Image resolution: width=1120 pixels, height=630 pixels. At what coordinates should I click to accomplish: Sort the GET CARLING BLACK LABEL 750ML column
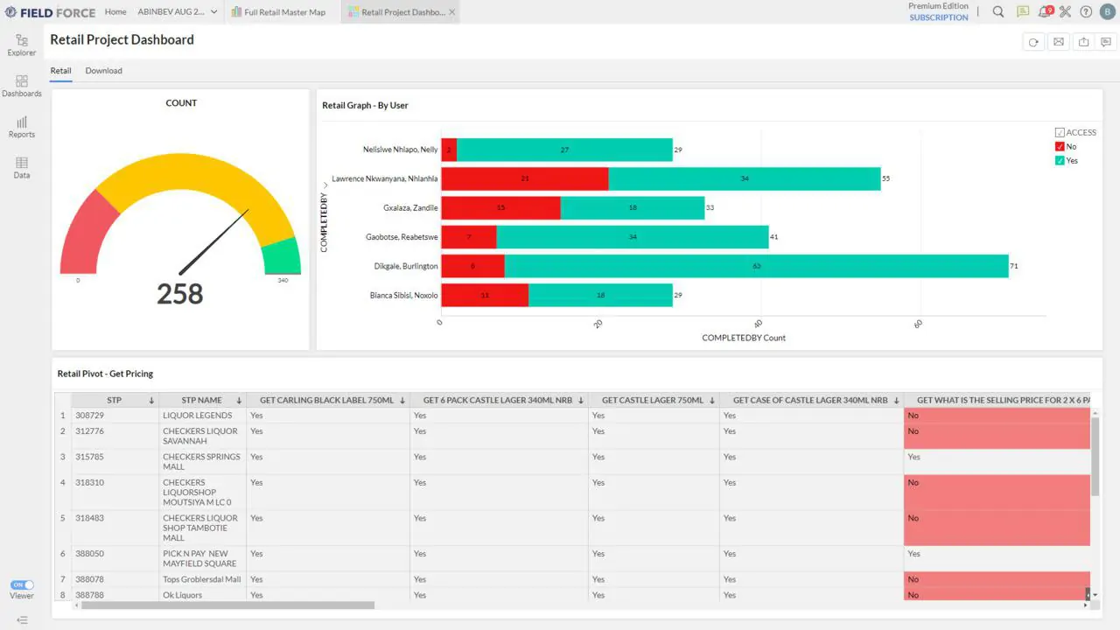coord(402,401)
